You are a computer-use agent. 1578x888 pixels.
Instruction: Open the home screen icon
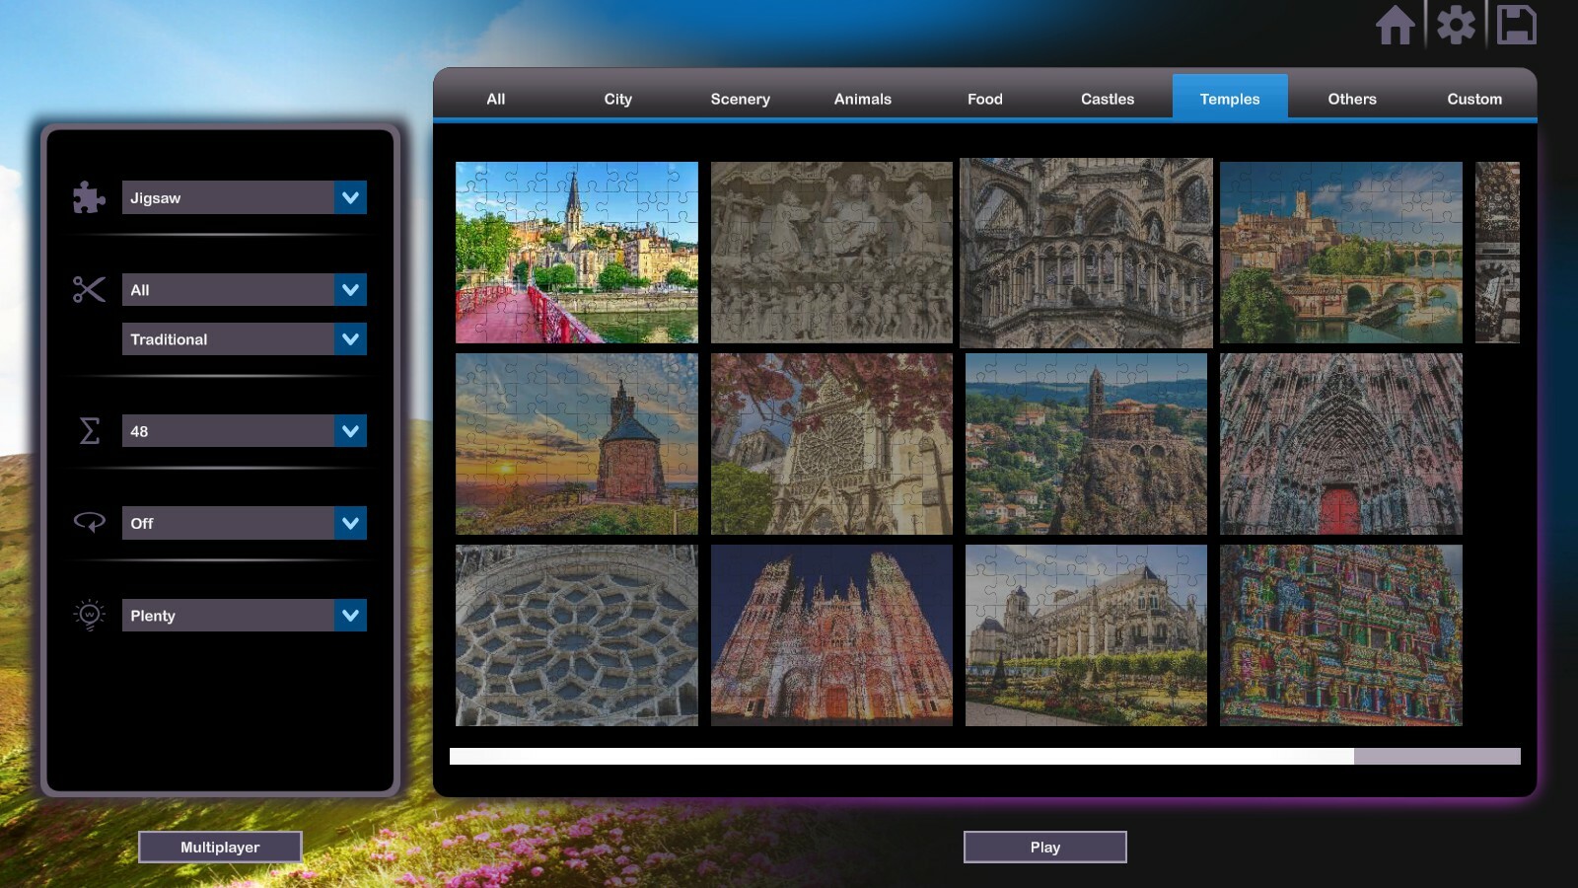tap(1397, 27)
